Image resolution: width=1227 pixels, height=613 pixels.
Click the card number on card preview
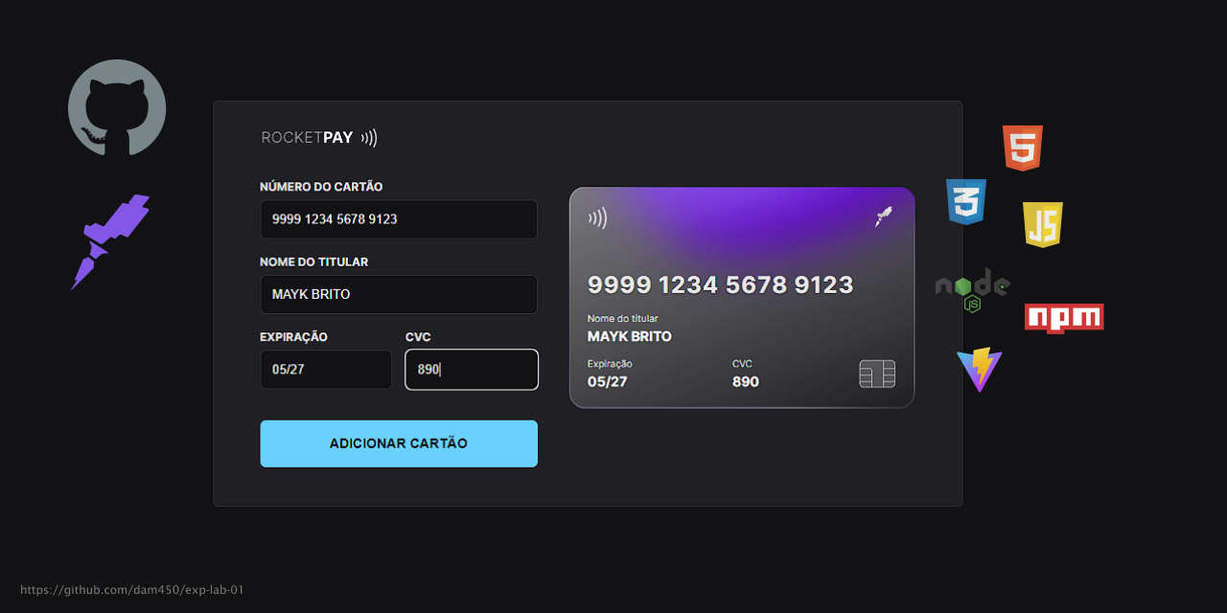720,284
